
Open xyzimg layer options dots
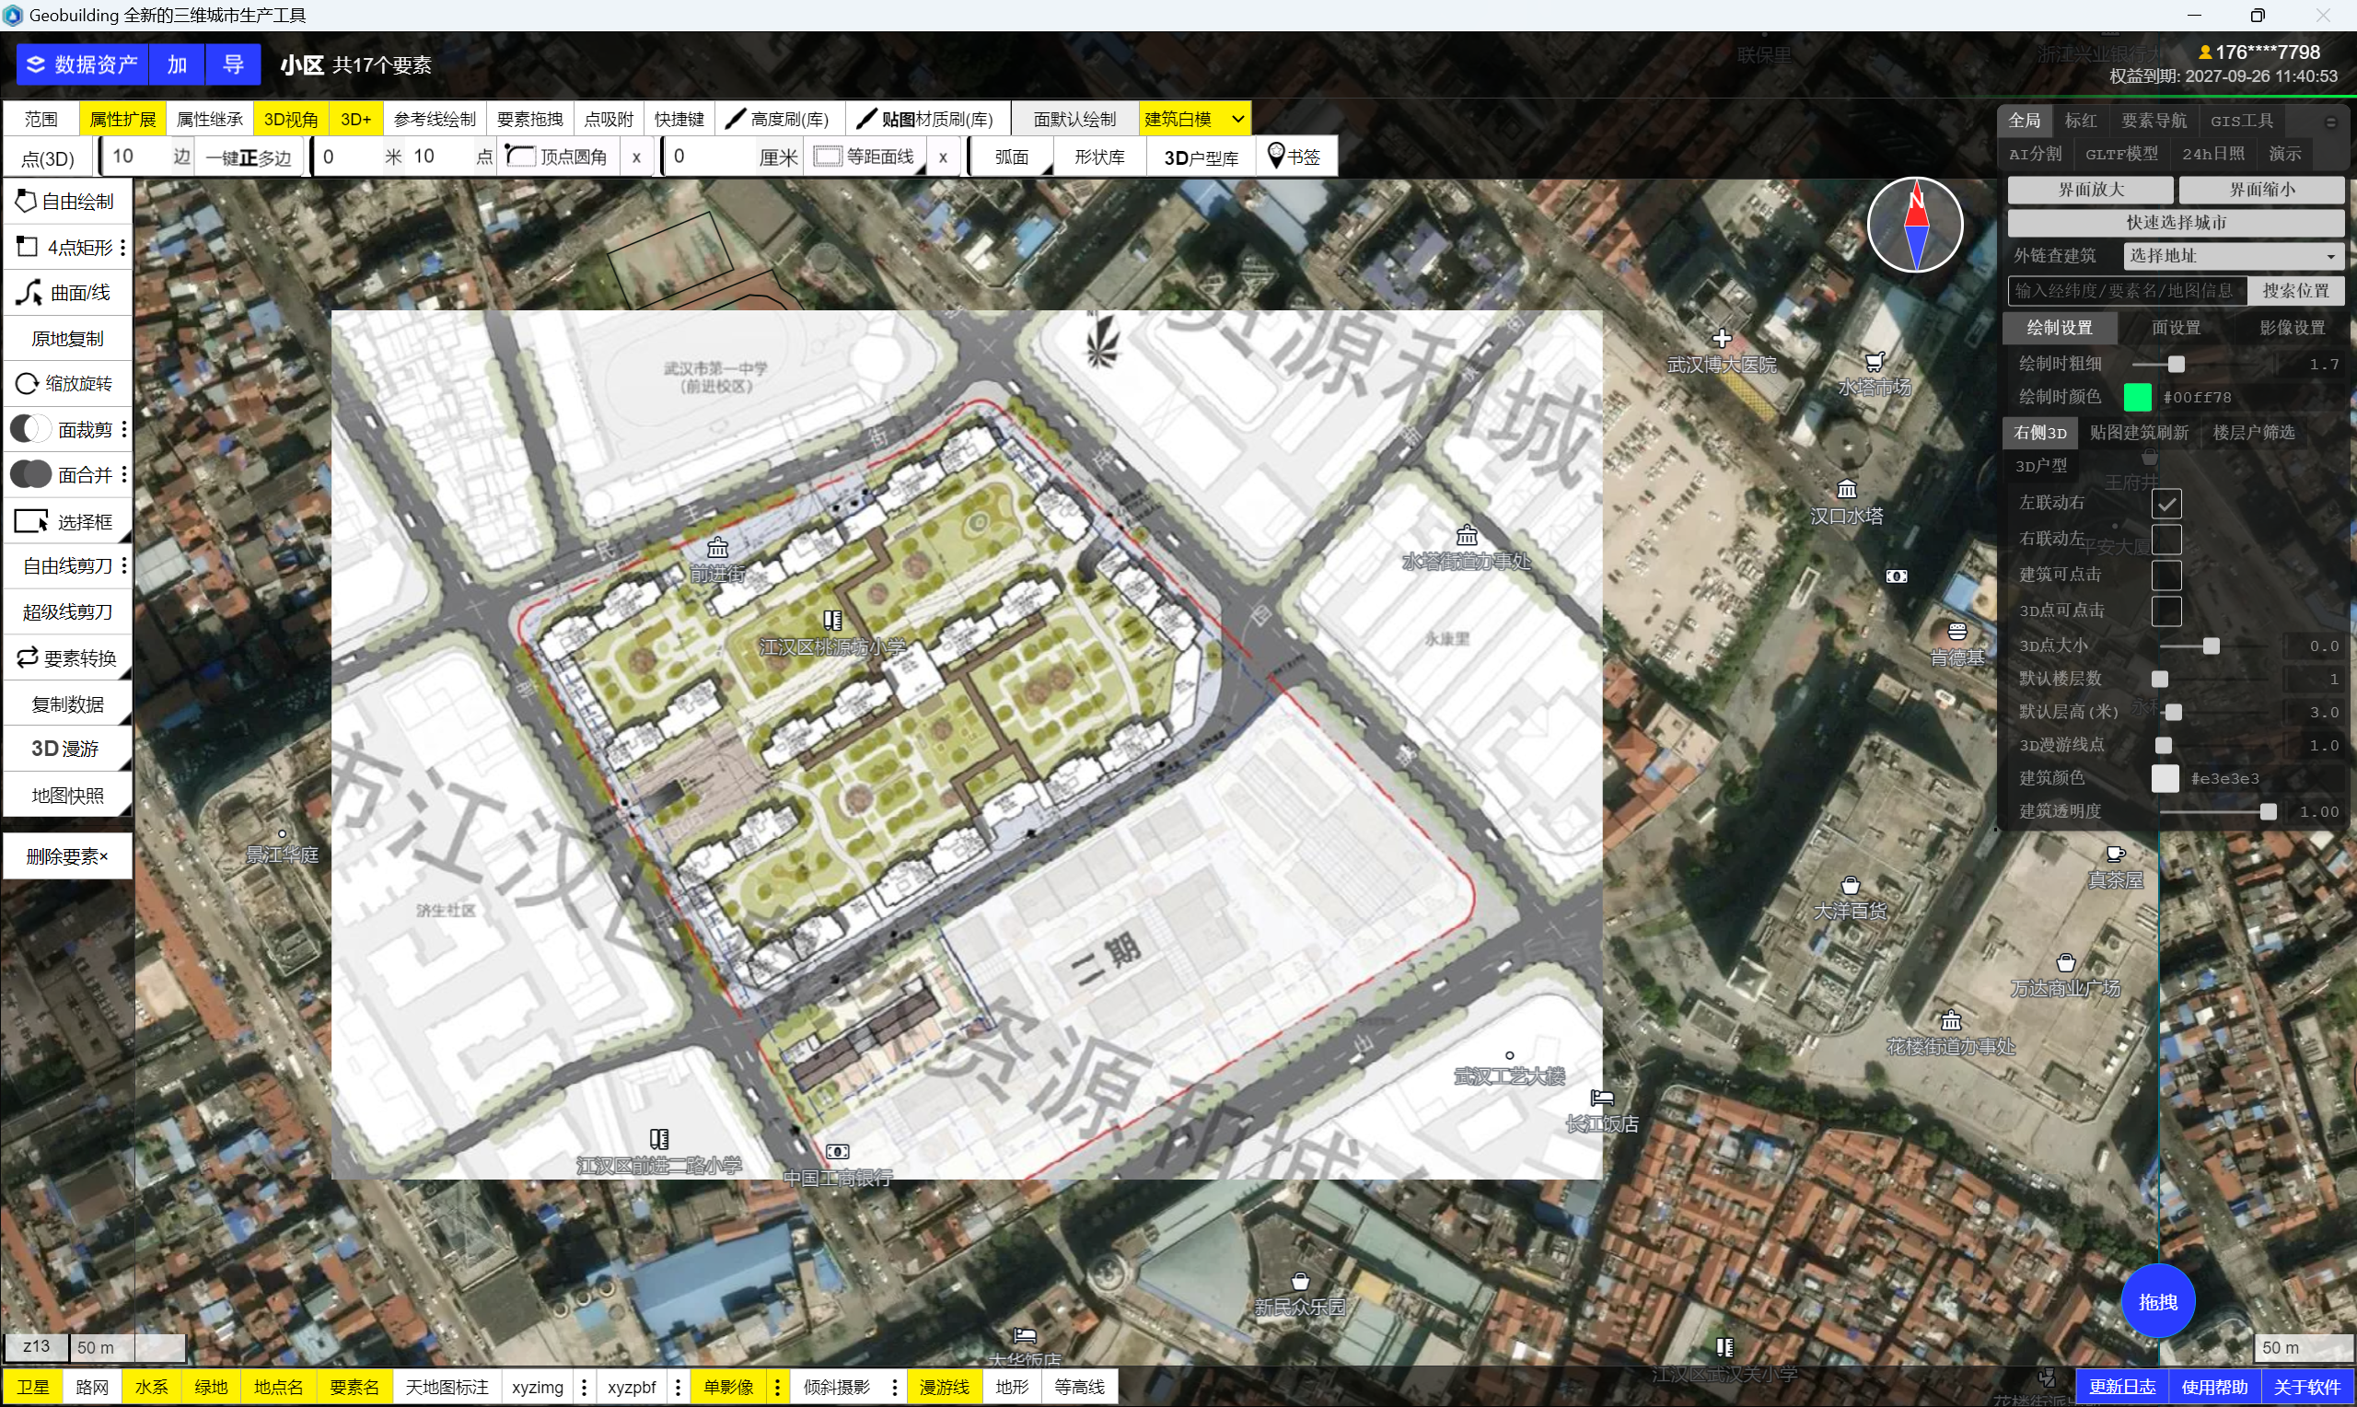coord(584,1387)
